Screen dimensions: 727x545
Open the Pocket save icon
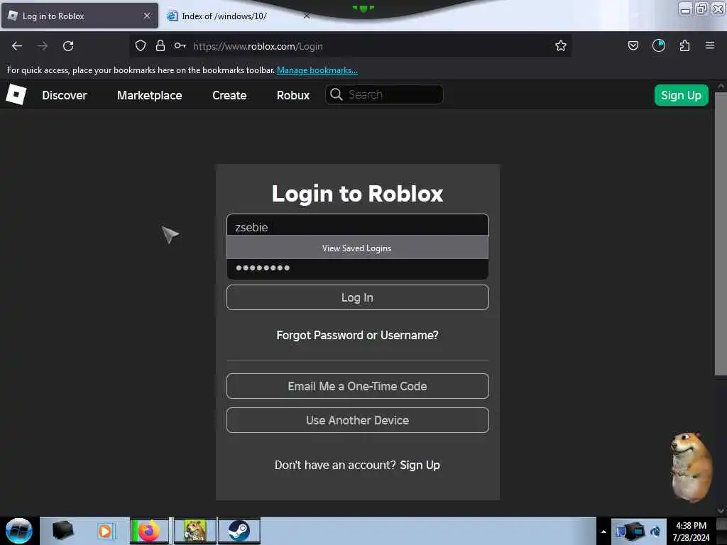point(633,45)
